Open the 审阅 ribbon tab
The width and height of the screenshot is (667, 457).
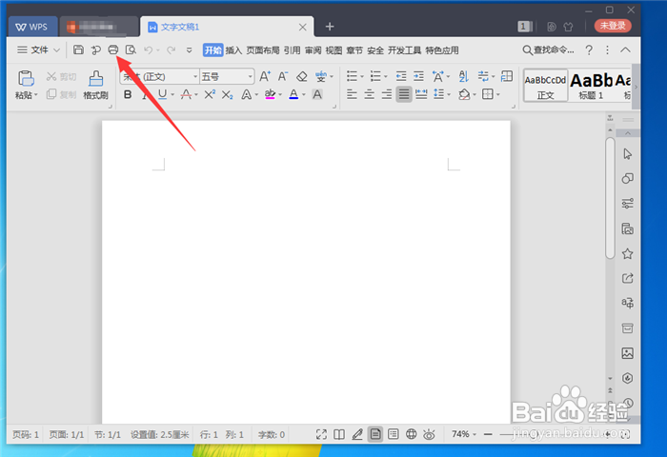pos(313,50)
